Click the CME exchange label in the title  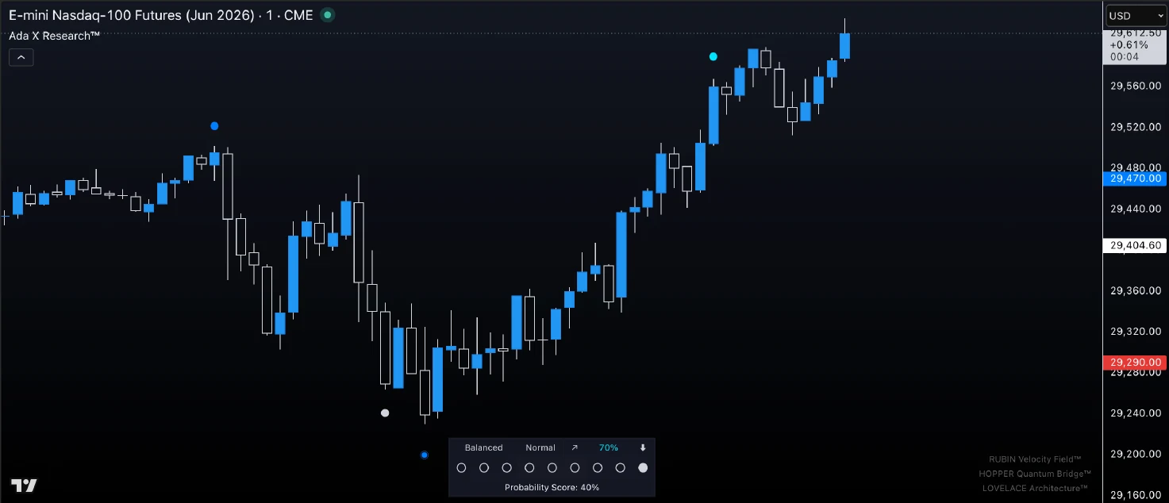point(298,14)
